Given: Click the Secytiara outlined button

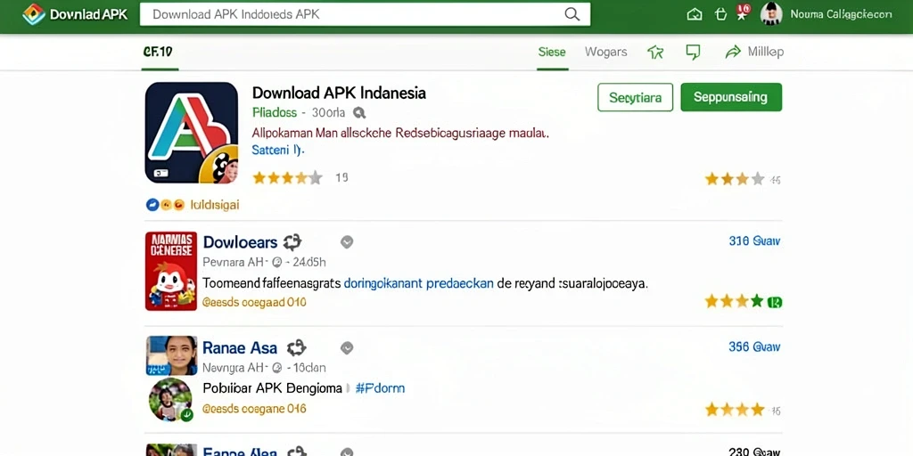Looking at the screenshot, I should click(635, 97).
